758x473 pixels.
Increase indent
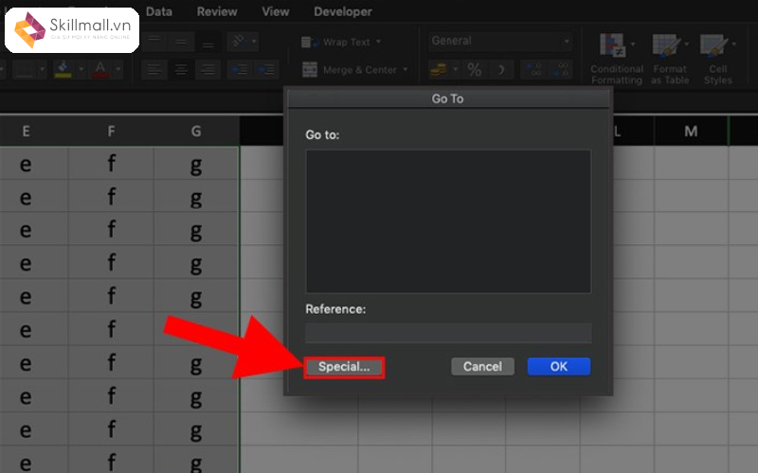(266, 70)
